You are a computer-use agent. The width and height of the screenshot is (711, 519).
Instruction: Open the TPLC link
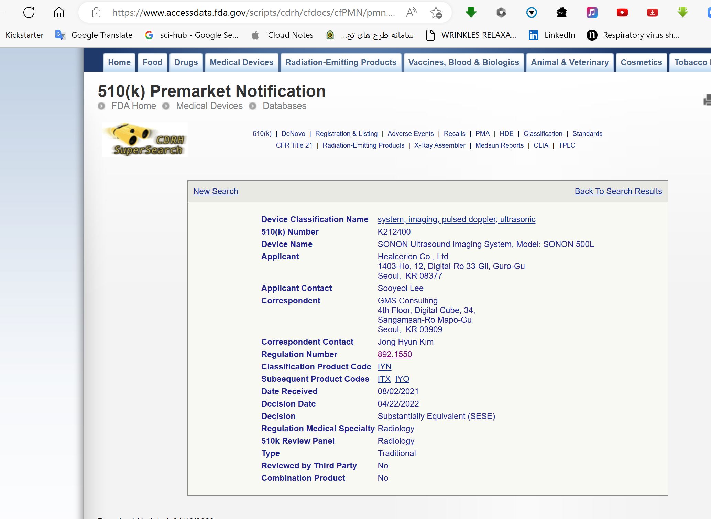(567, 145)
